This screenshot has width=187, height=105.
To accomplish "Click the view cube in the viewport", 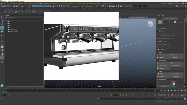I will click(x=150, y=24).
